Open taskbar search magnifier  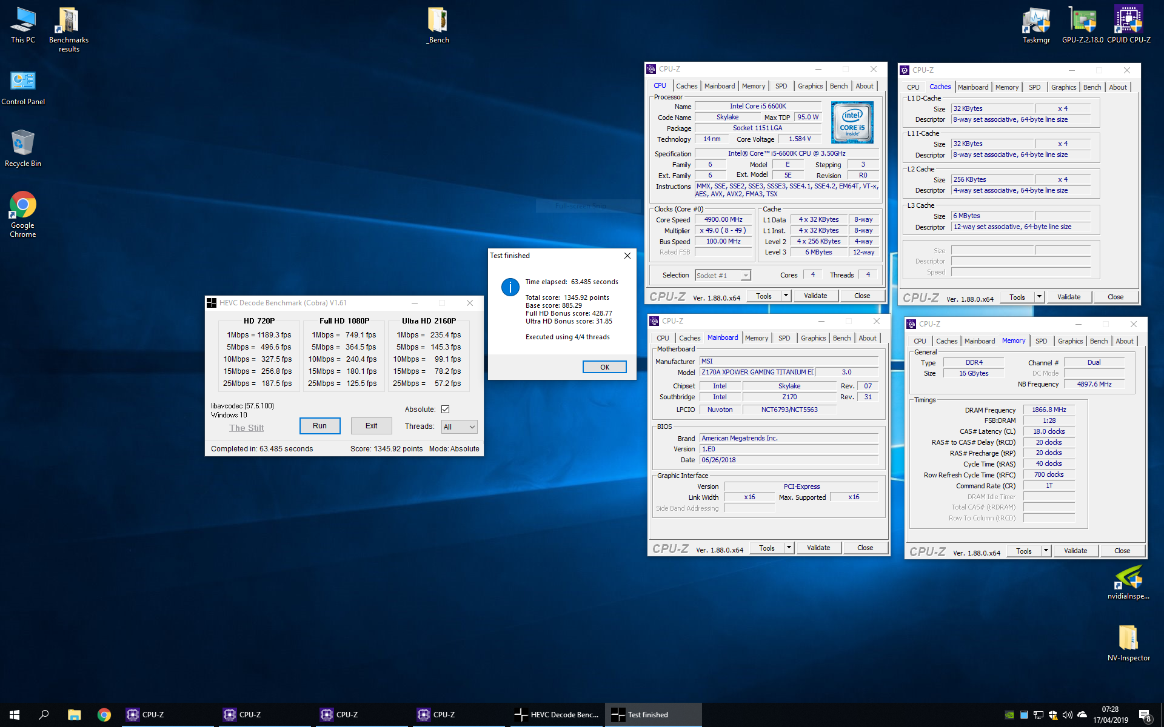point(44,715)
